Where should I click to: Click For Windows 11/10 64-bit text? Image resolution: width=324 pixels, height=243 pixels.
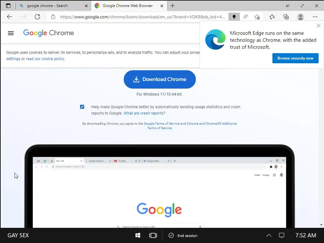tap(159, 94)
